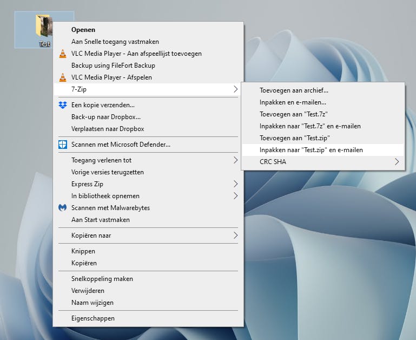The image size is (416, 340).
Task: Select 'Toevoegen aan "Test.7z"'
Action: [323, 114]
